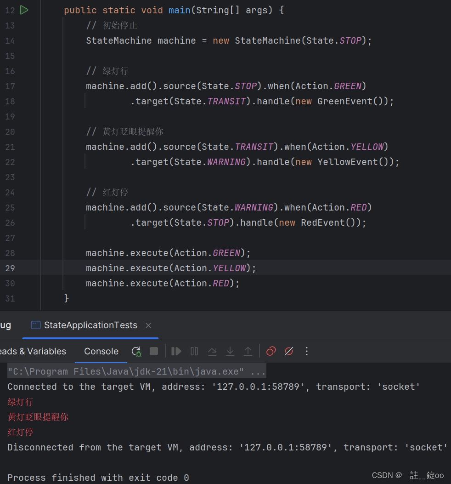Screen dimensions: 451x484
Task: Step into the current method
Action: tap(230, 351)
